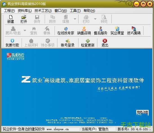Viewport: 154px width, 133px height.
Task: Maximize the window with the square button
Action: coord(143,4)
